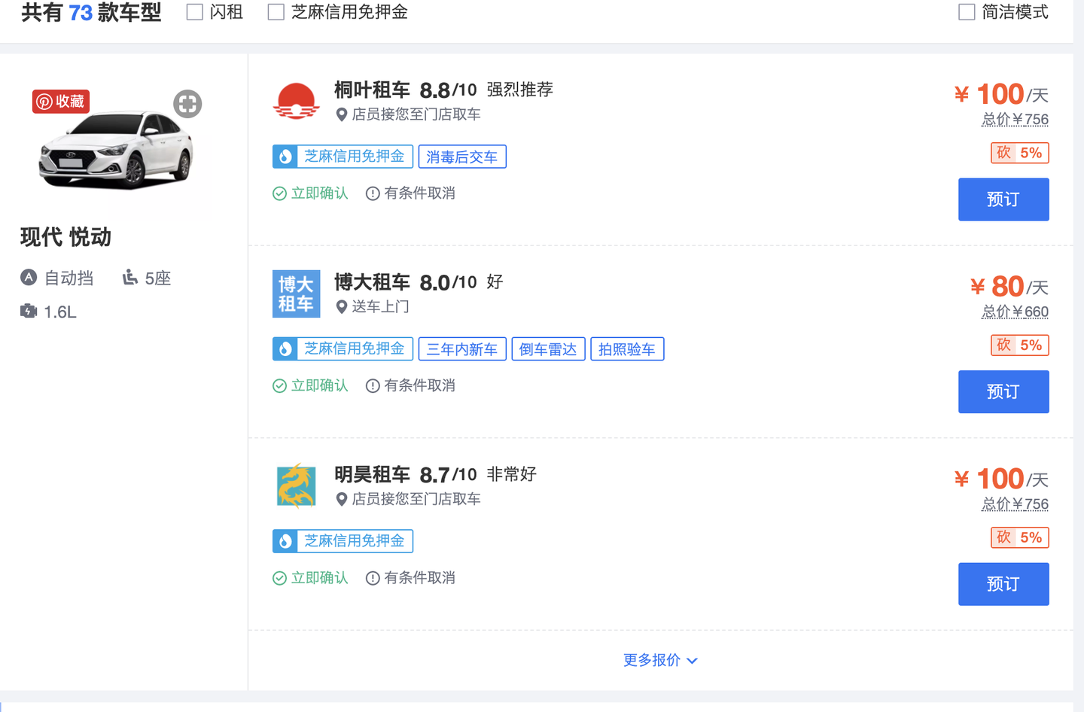The height and width of the screenshot is (712, 1084).
Task: Click info icon for 有条件取消 in 博大租车
Action: tap(373, 386)
